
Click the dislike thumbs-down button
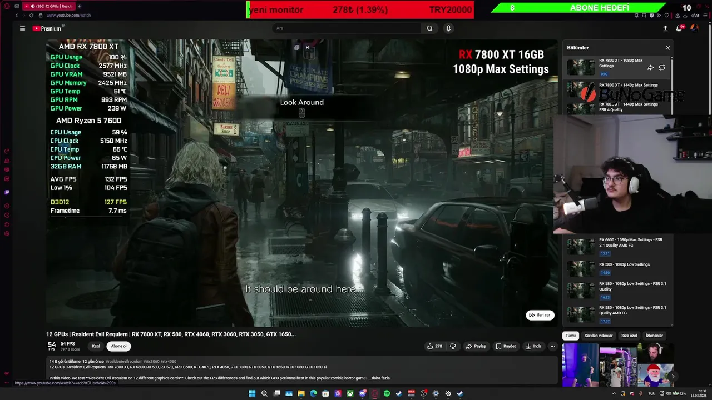[453, 346]
